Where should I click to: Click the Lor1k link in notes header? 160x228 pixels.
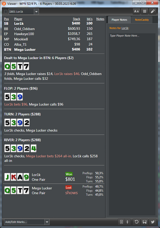[x=125, y=28]
